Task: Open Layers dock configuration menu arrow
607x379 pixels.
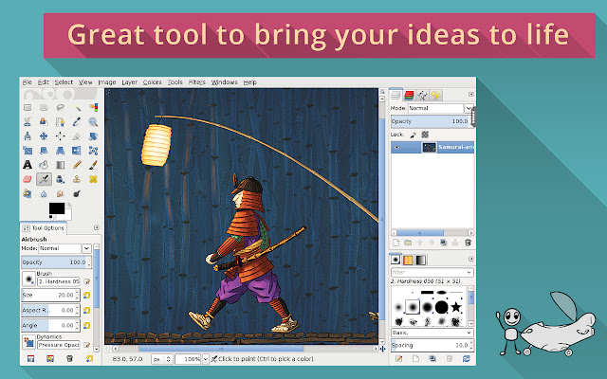Action: click(x=471, y=95)
